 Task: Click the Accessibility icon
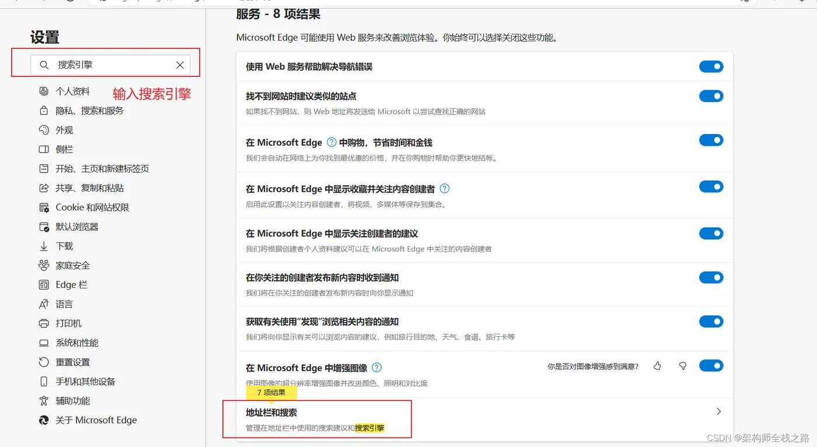click(x=44, y=400)
